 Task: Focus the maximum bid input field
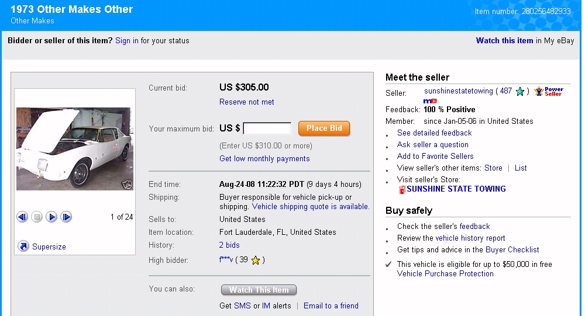(267, 129)
